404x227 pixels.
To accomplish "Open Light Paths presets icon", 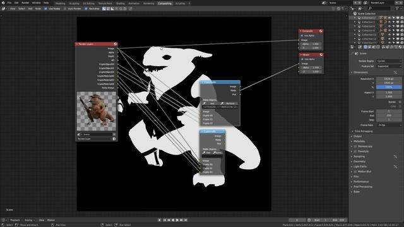I will tap(396, 166).
